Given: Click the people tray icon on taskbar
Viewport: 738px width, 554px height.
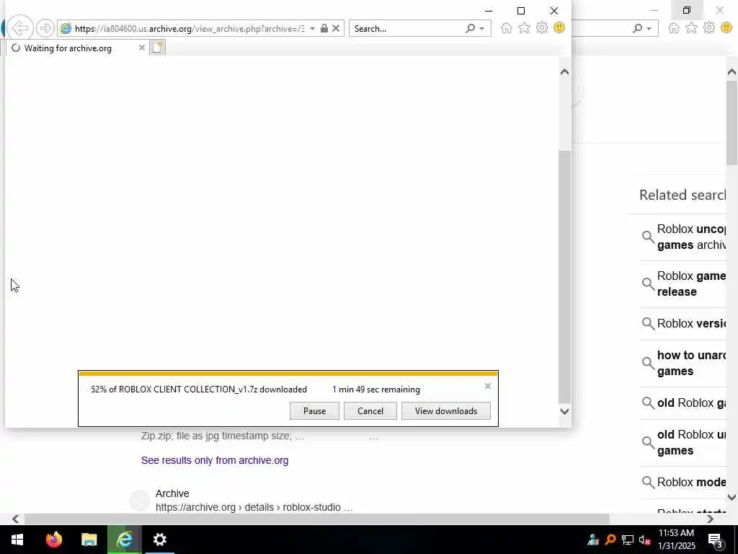Looking at the screenshot, I should [x=593, y=540].
